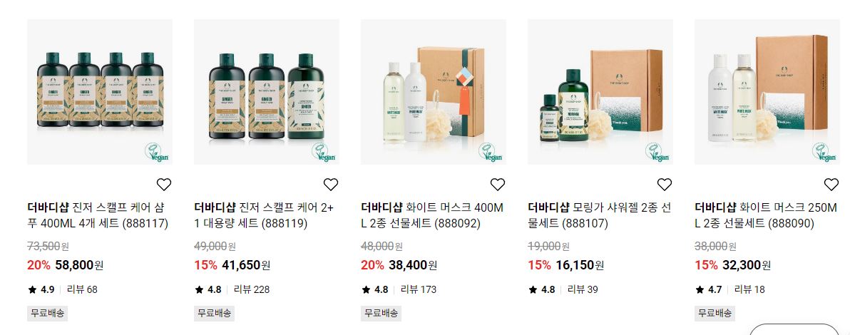
Task: Add White Musk 400ML gift set to wishlist
Action: pos(498,185)
